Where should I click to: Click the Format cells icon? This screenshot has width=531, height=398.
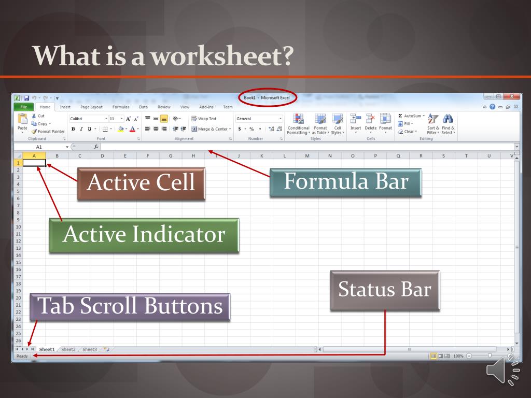click(385, 119)
